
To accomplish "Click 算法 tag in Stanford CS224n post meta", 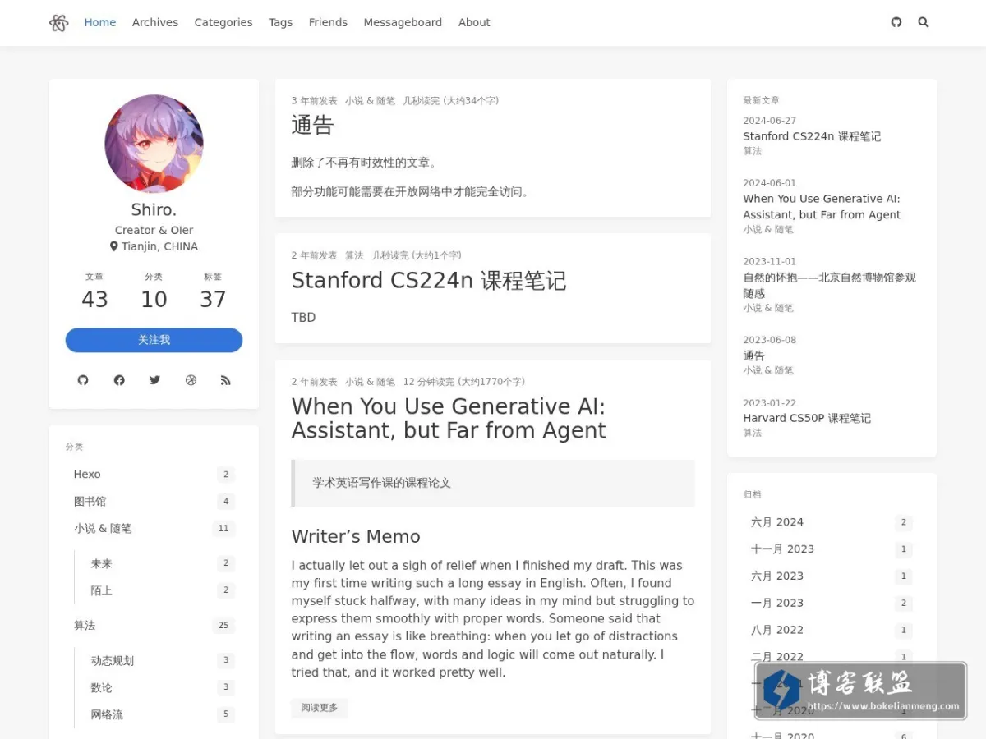I will pyautogui.click(x=354, y=255).
